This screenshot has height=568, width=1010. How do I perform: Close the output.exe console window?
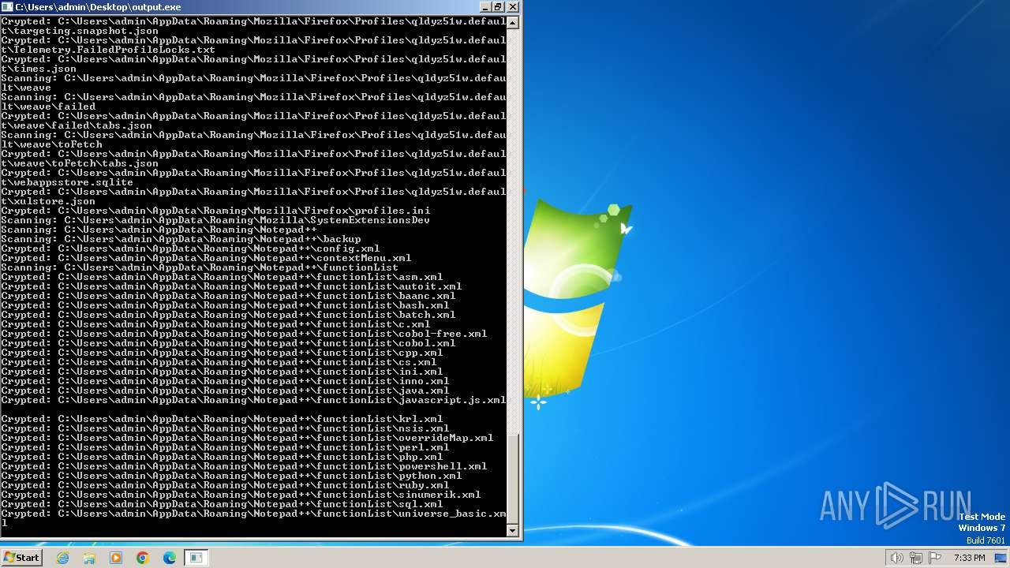[513, 7]
